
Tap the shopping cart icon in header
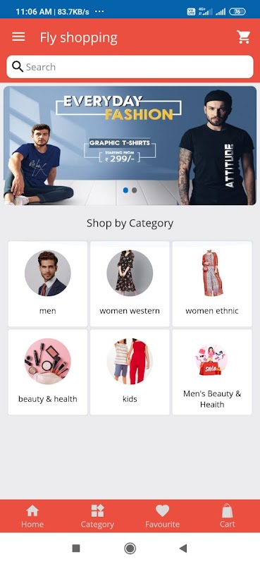(243, 37)
